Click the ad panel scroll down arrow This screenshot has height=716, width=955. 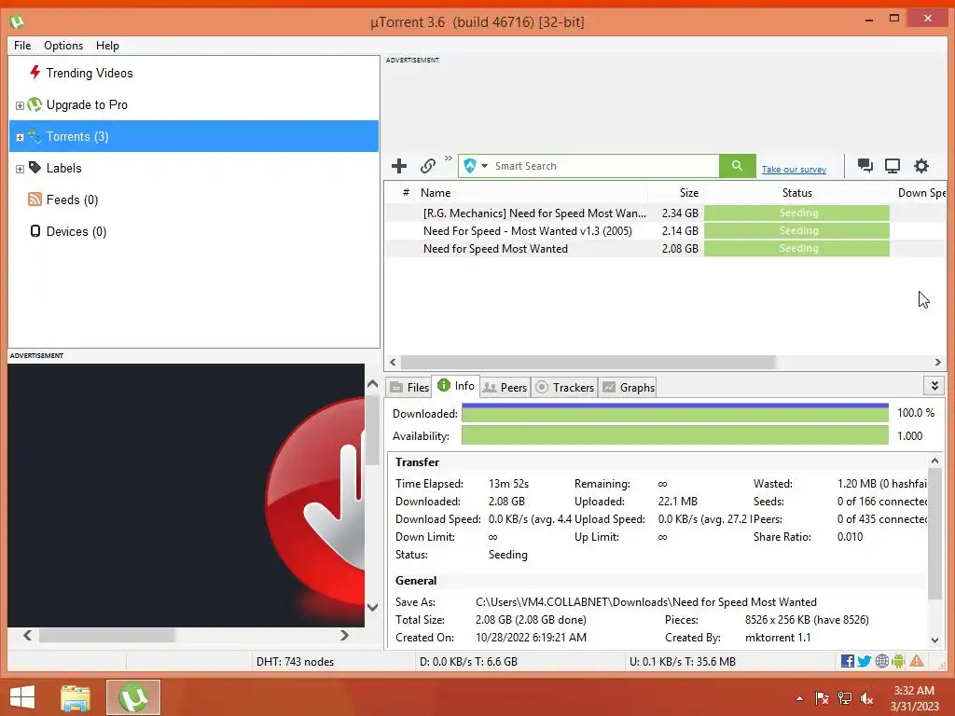click(373, 607)
